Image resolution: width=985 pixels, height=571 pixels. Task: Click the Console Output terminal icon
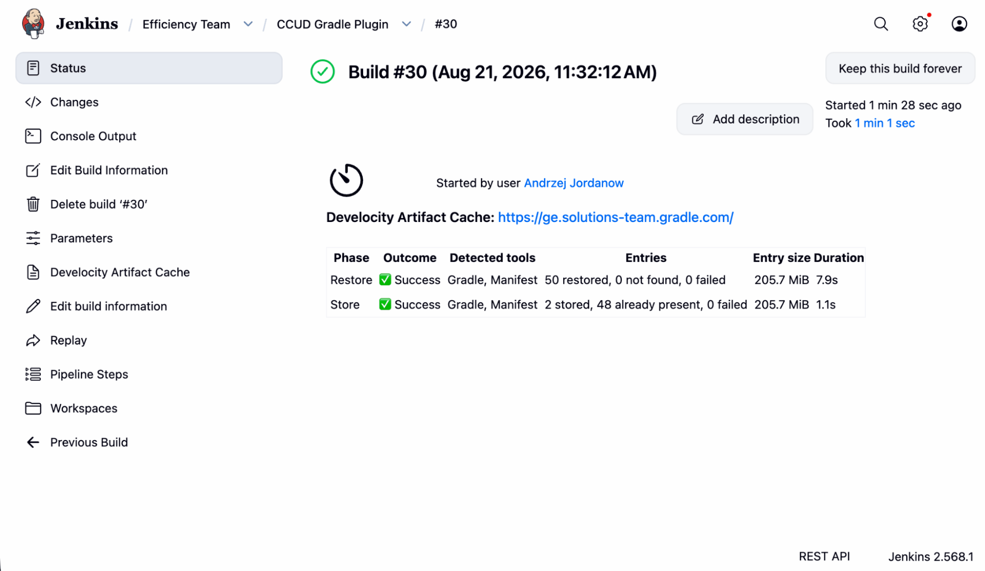[x=33, y=136]
